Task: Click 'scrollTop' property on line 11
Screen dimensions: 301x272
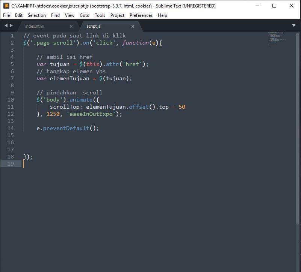Action: click(x=65, y=107)
